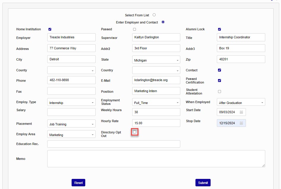Open the Start Date calendar picker icon

tap(241, 112)
